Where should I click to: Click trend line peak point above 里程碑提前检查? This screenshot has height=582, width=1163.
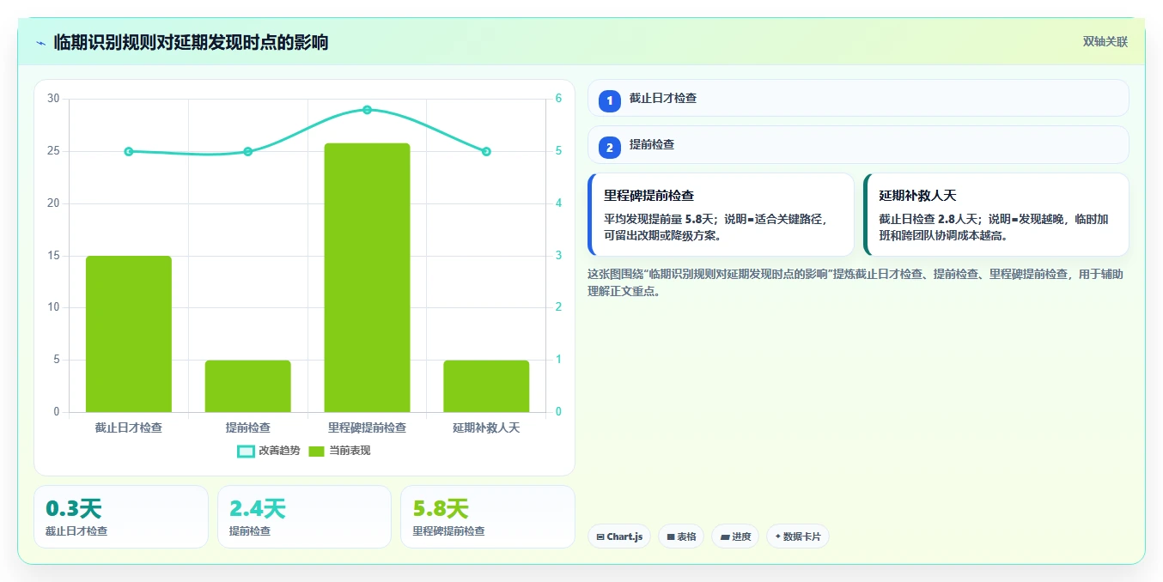[x=367, y=110]
